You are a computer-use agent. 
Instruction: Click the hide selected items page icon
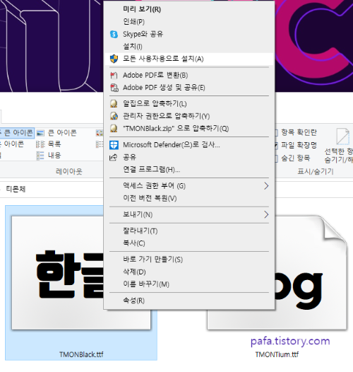click(343, 136)
